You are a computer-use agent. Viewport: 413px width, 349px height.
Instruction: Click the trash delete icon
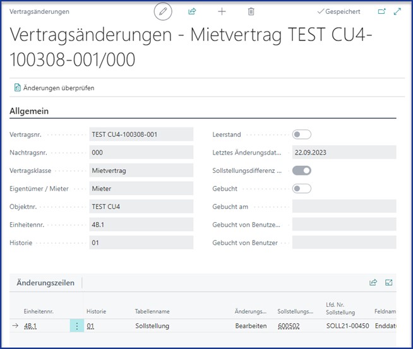coord(251,11)
